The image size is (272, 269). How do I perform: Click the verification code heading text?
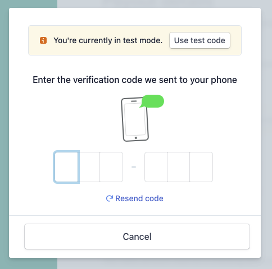(135, 80)
